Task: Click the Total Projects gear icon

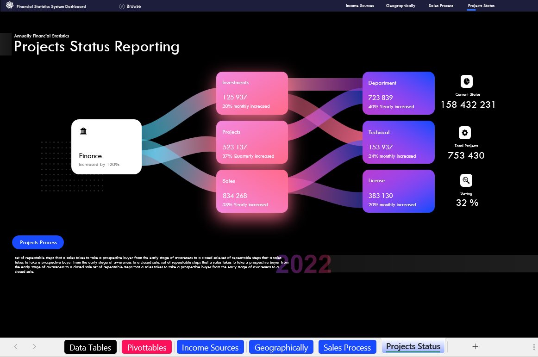Action: pyautogui.click(x=464, y=133)
